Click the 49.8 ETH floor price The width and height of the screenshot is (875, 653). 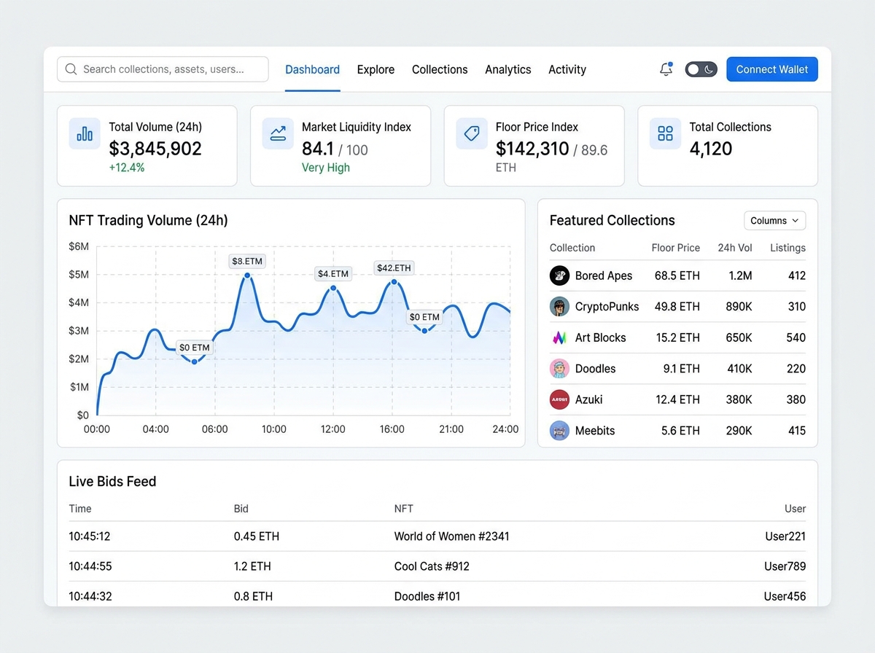click(677, 306)
